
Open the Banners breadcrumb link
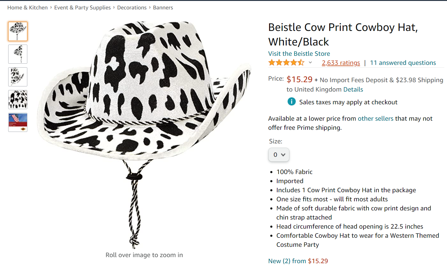(x=163, y=8)
